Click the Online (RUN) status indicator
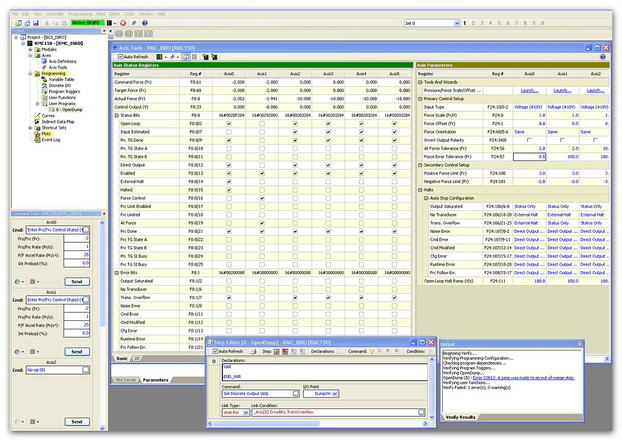 click(x=87, y=22)
